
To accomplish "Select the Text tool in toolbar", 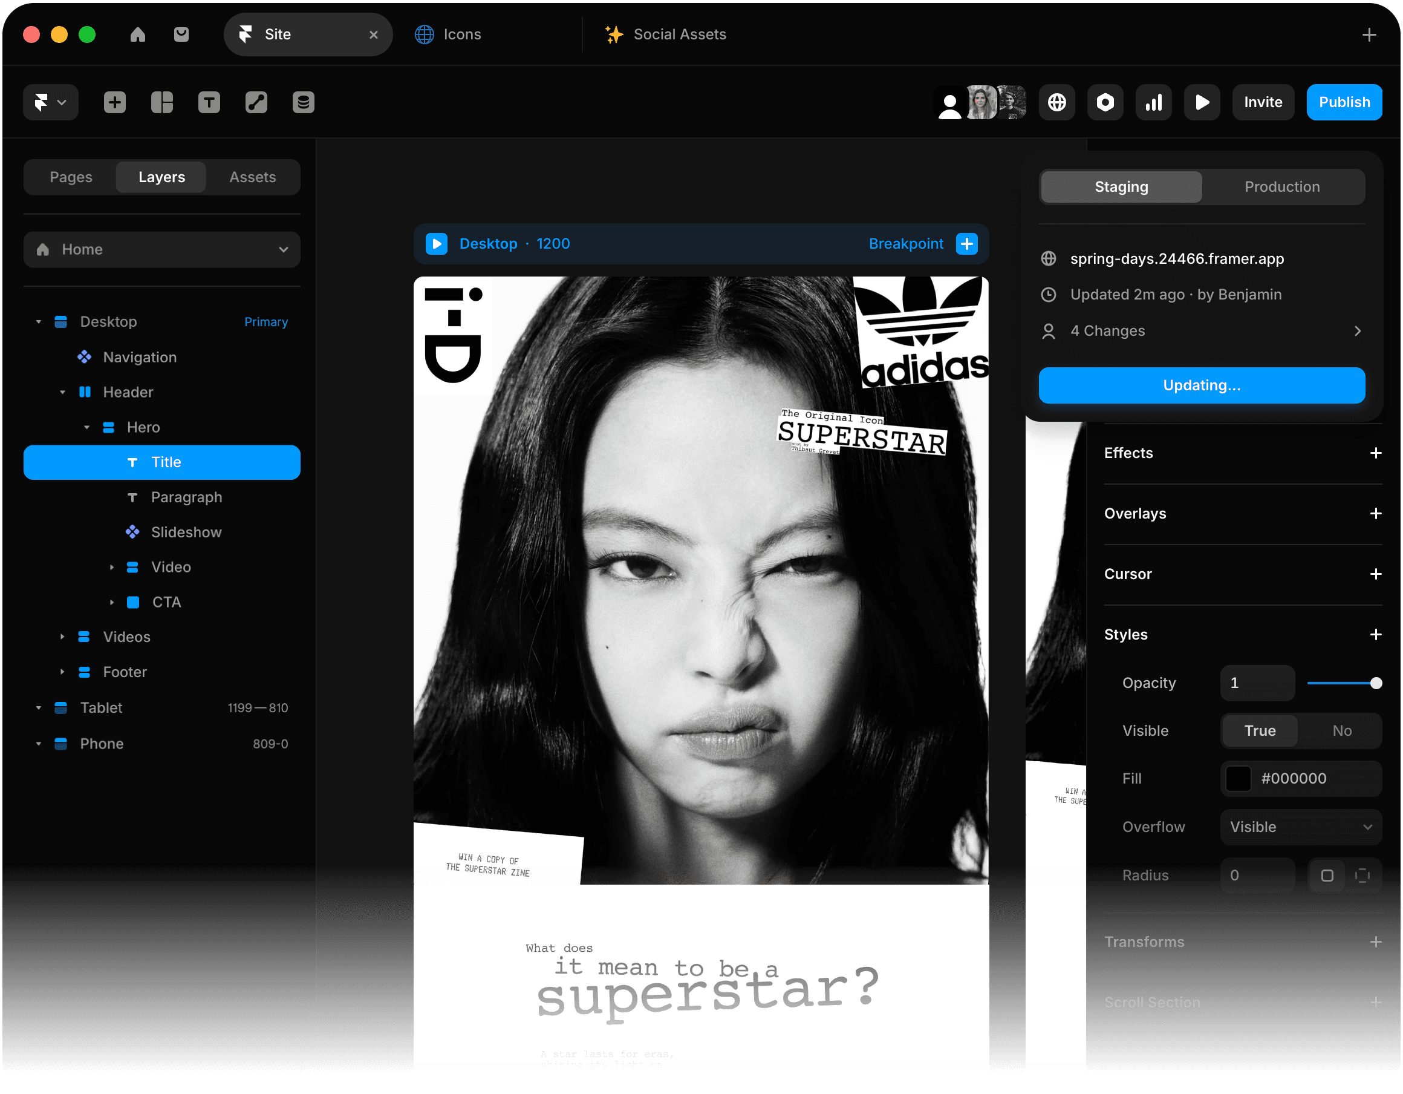I will click(209, 102).
